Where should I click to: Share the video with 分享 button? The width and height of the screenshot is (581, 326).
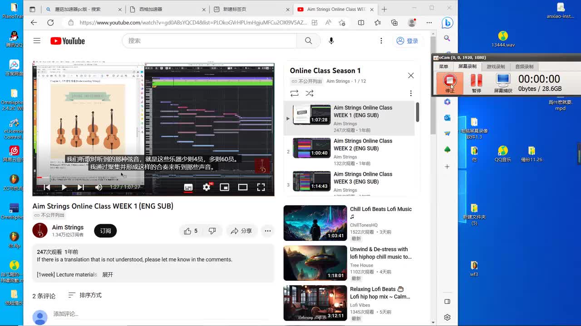point(241,231)
